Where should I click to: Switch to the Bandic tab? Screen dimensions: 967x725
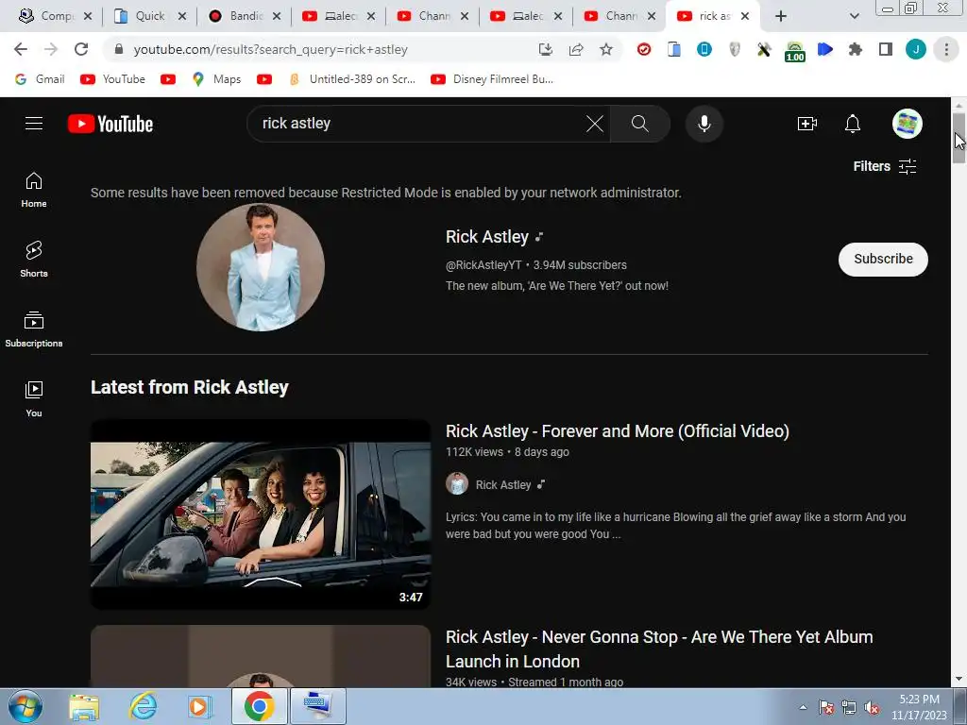[245, 16]
